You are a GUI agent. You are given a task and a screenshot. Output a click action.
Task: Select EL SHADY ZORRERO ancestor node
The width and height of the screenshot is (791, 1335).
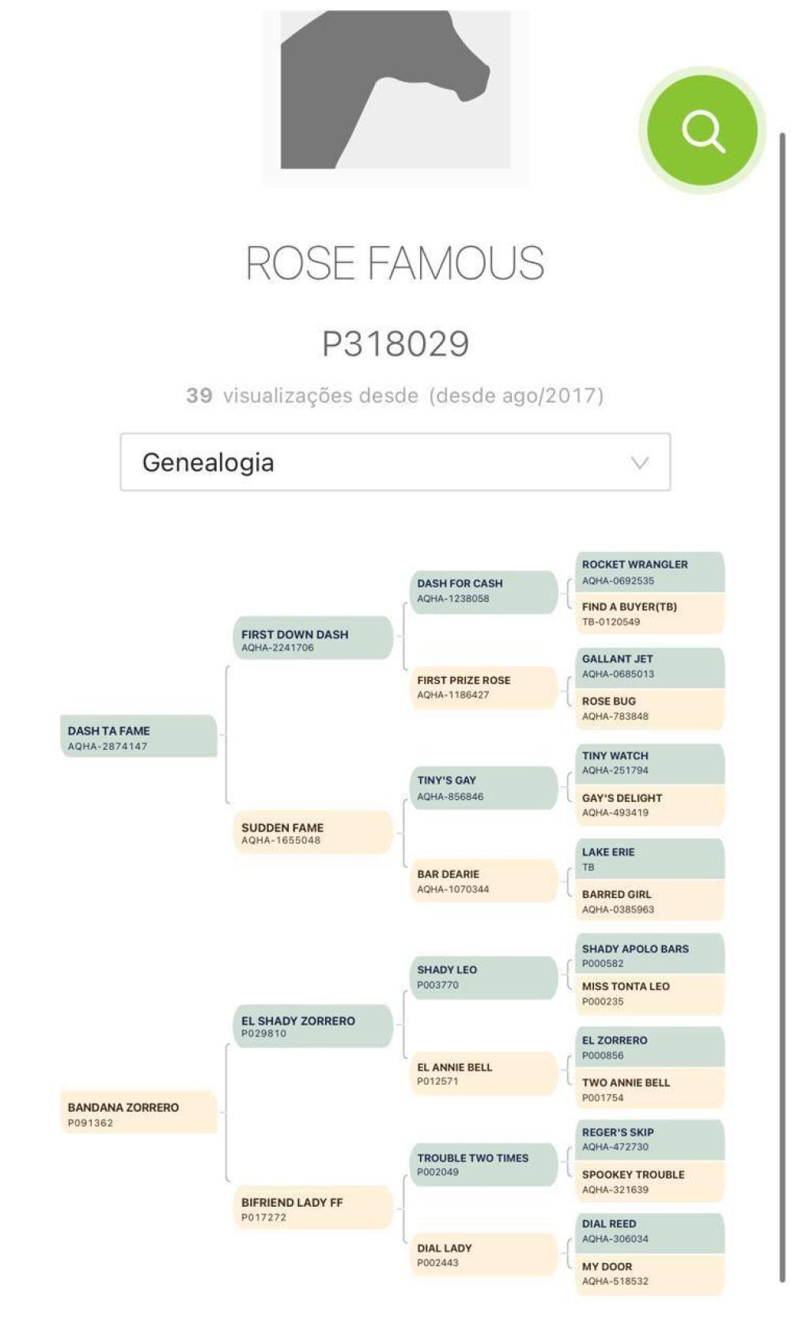[x=313, y=1025]
